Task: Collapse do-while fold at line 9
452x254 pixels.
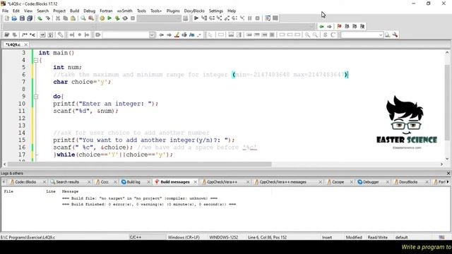Action: (36, 97)
